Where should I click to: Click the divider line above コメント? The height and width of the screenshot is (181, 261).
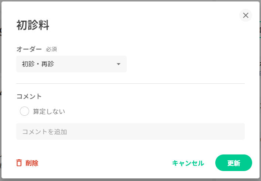click(x=130, y=84)
